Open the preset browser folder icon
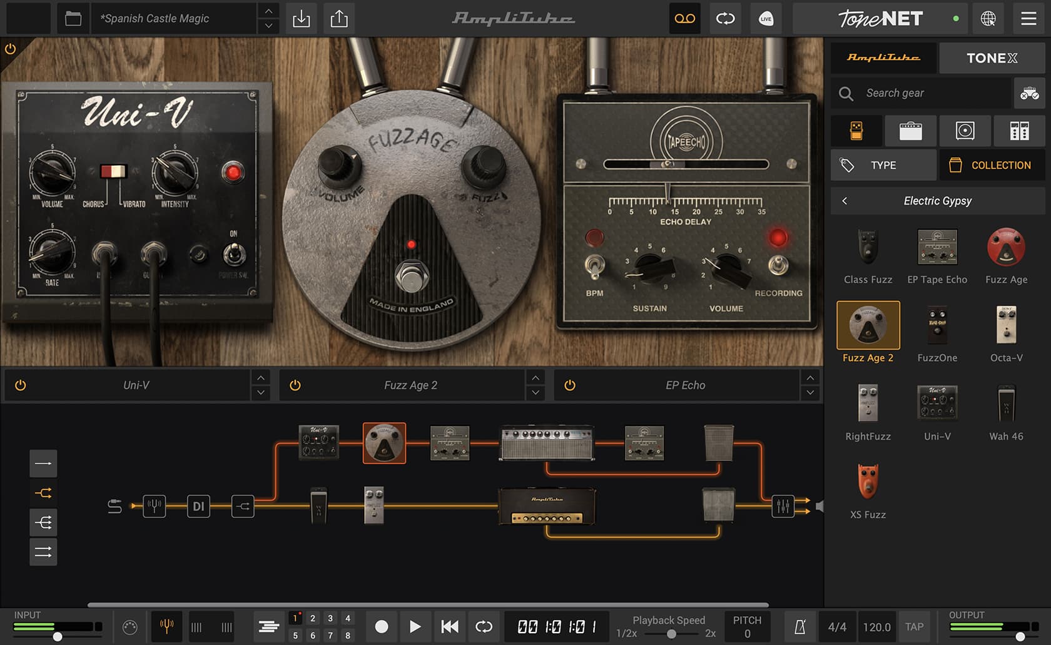The image size is (1051, 645). [73, 19]
